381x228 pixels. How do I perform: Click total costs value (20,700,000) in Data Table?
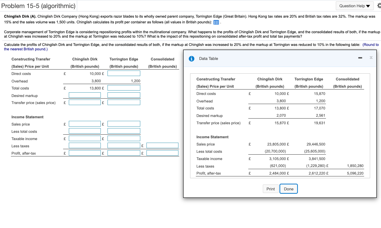point(275,151)
